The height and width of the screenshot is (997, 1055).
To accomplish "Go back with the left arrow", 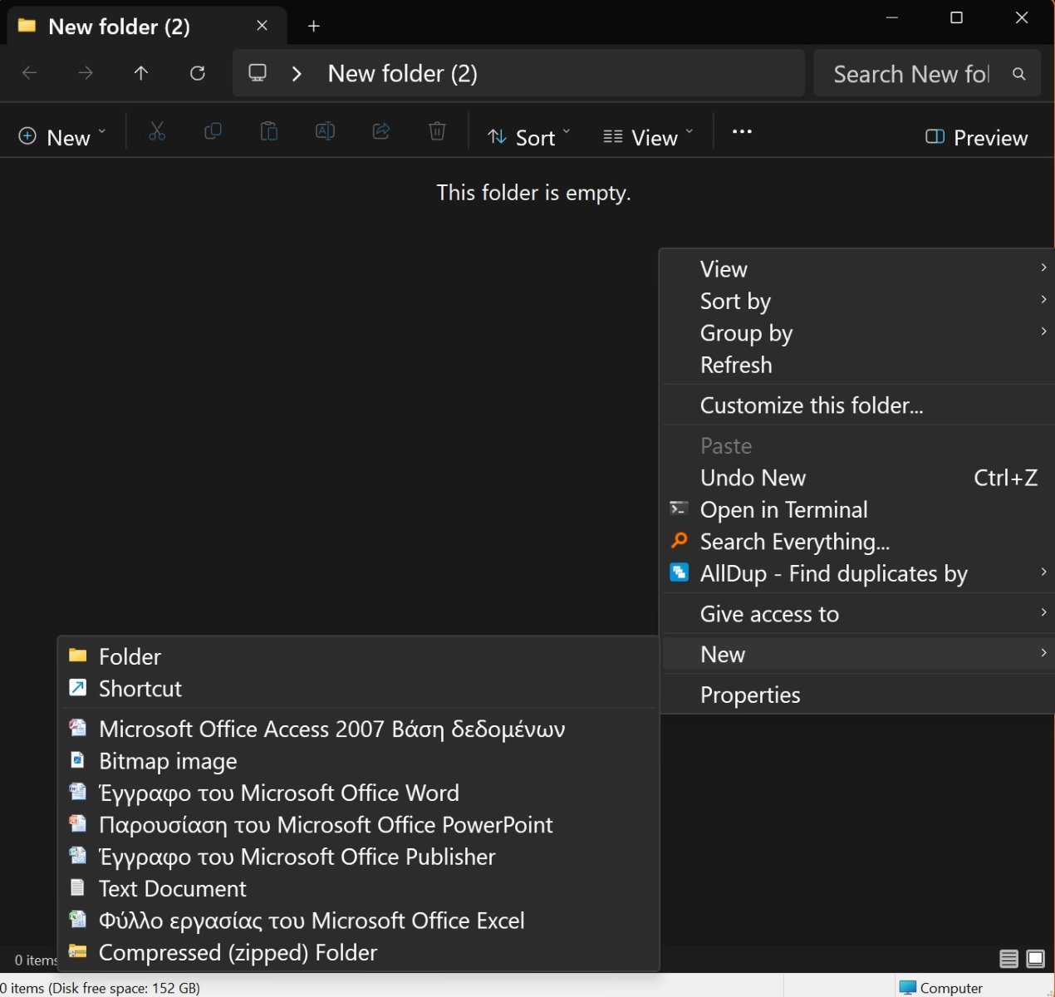I will tap(30, 73).
